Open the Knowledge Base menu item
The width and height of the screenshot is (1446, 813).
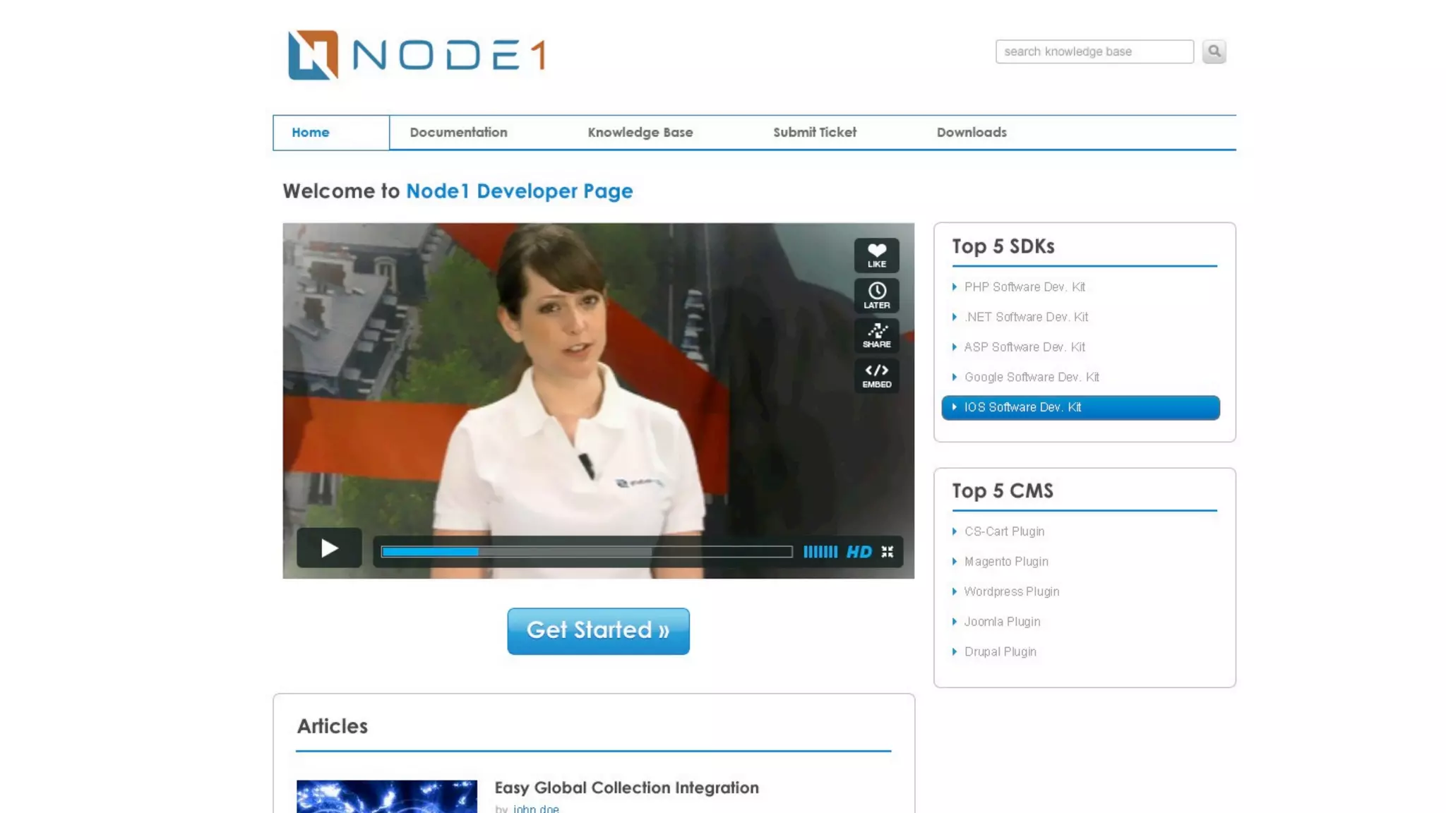click(640, 133)
